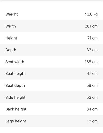Click the 201 cm width value
Viewport: 103px width, 133px height.
click(91, 26)
